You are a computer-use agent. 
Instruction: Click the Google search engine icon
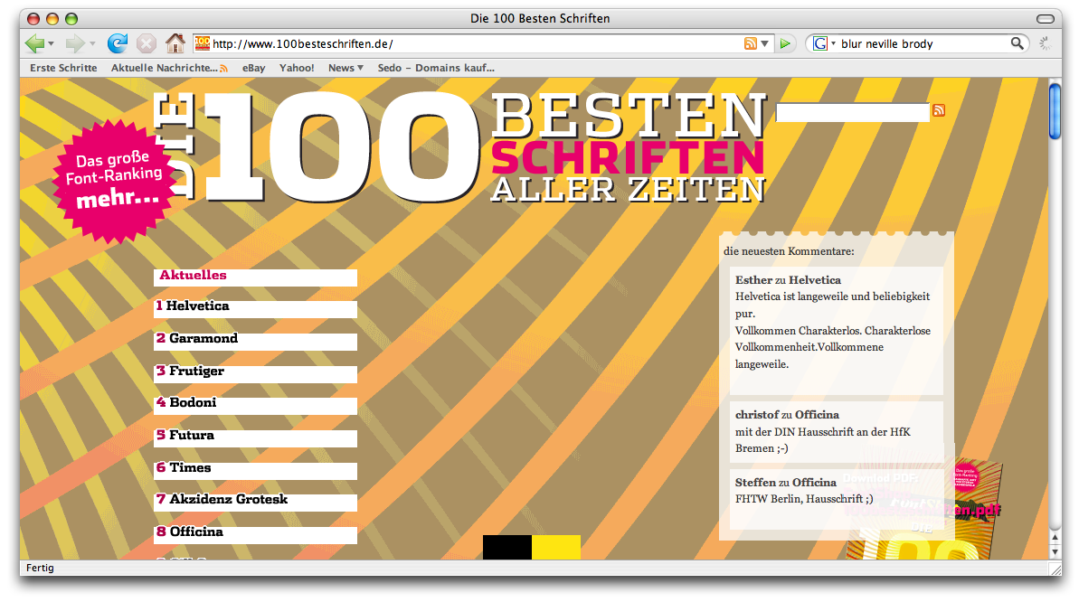tap(819, 44)
